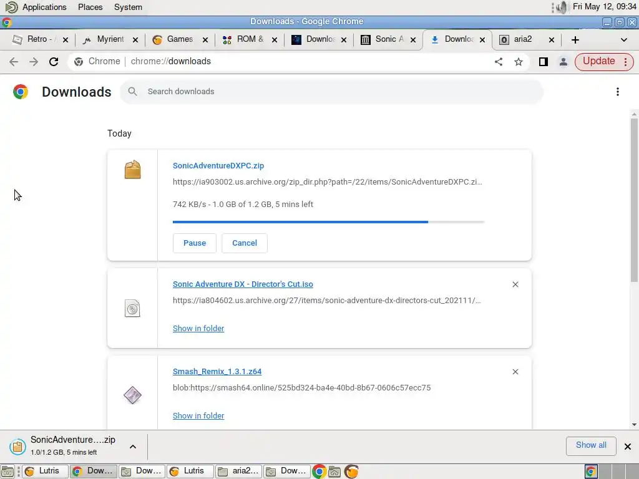The width and height of the screenshot is (639, 479).
Task: Open the home folder taskbar launcher icon
Action: [334, 472]
